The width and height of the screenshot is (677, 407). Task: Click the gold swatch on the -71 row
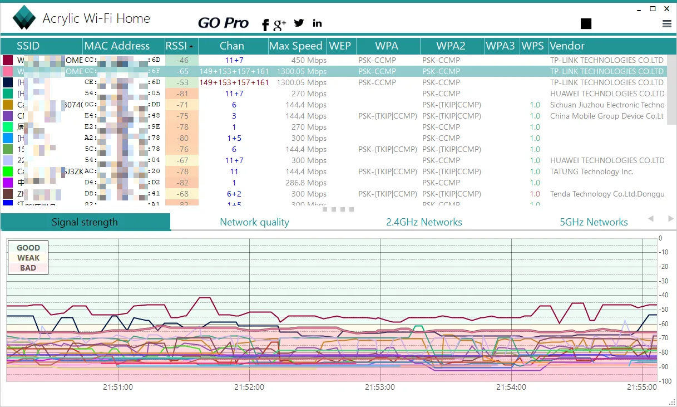click(7, 105)
